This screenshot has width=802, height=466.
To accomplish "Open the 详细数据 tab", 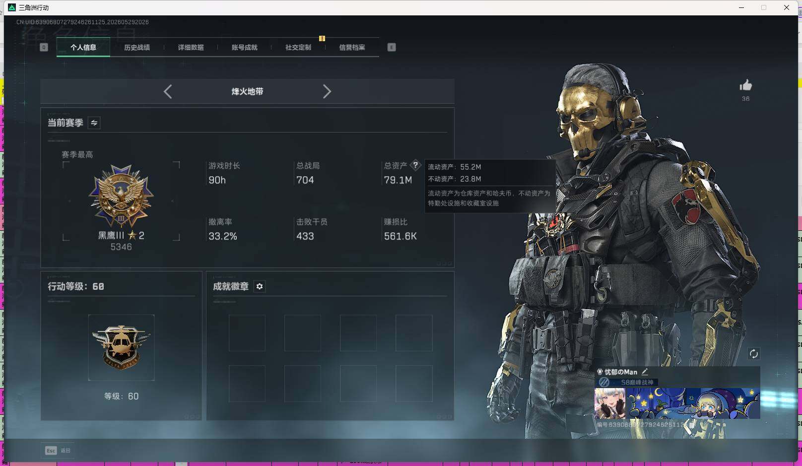I will tap(191, 48).
